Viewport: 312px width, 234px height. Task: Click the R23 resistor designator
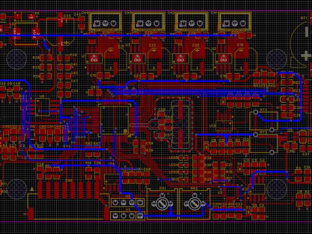[296, 91]
